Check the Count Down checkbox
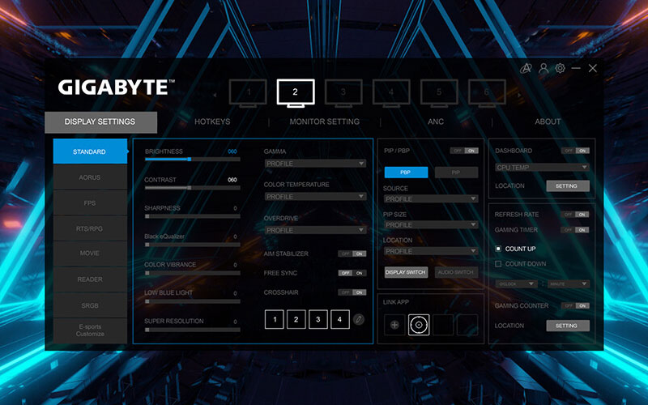This screenshot has width=648, height=405. coord(498,264)
